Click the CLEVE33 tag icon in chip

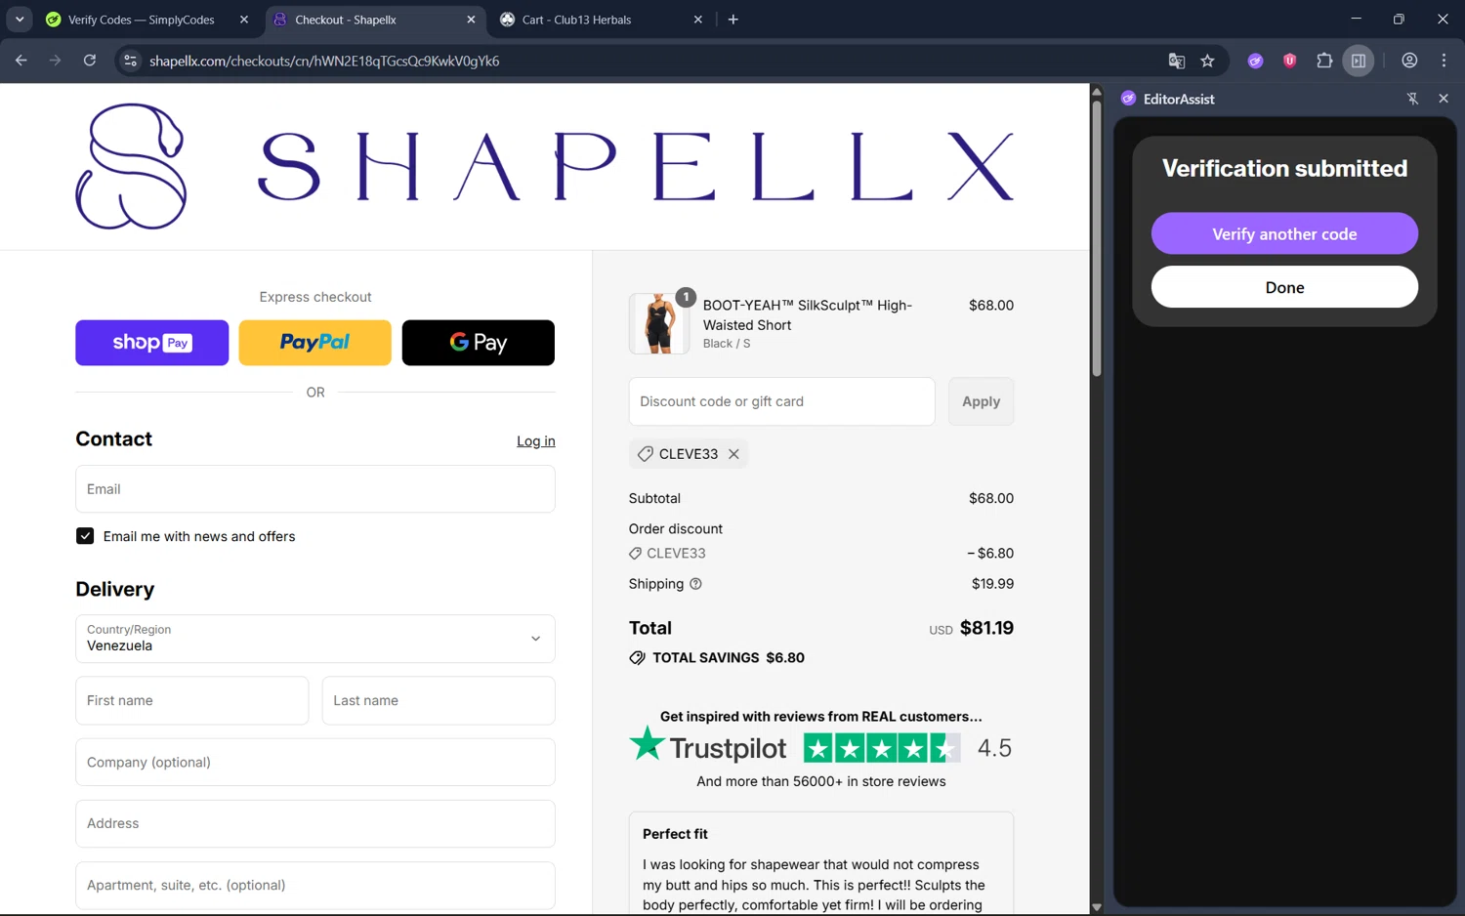point(645,454)
